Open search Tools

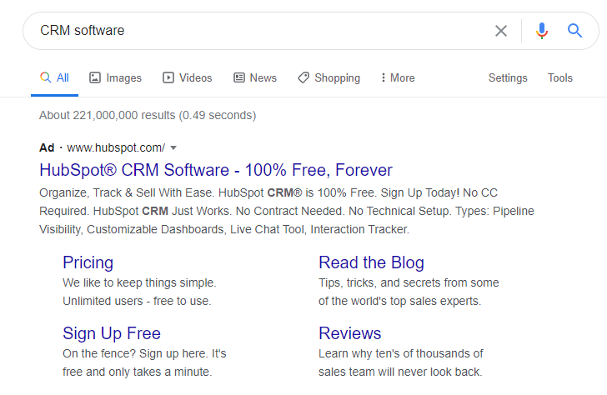(559, 77)
